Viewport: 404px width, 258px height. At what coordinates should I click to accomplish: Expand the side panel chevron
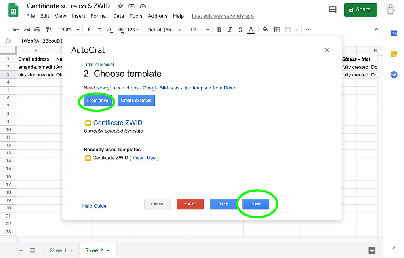(x=393, y=247)
